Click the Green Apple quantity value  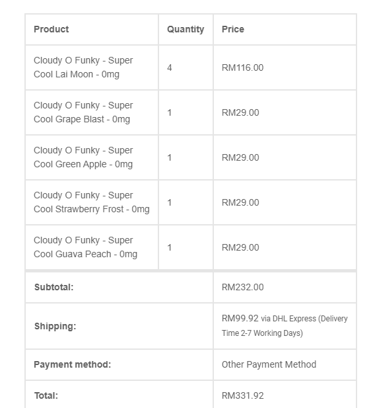[170, 157]
